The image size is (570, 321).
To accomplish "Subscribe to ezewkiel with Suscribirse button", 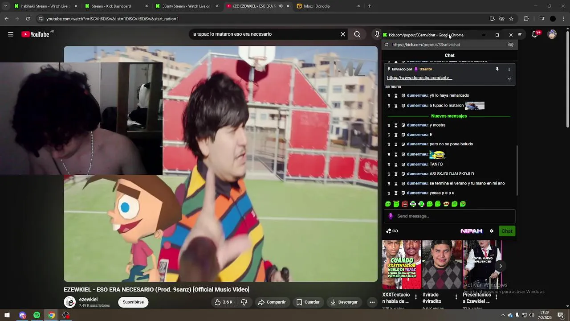I will point(133,302).
